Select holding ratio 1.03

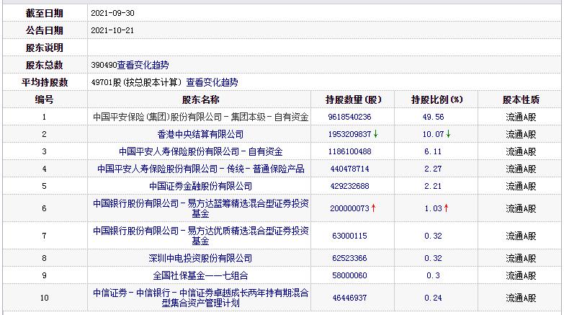(433, 208)
